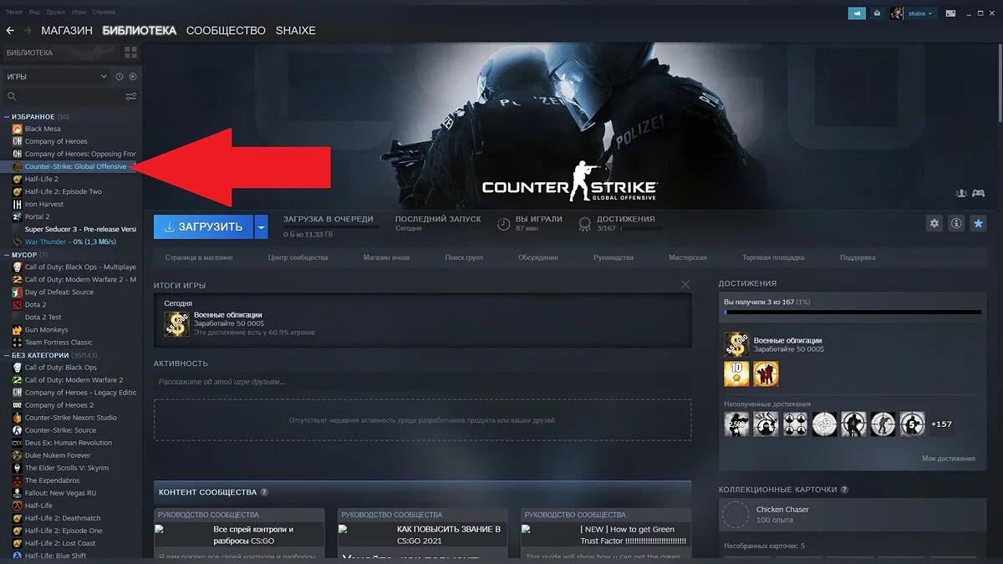
Task: Open advanced library filter options
Action: [131, 97]
